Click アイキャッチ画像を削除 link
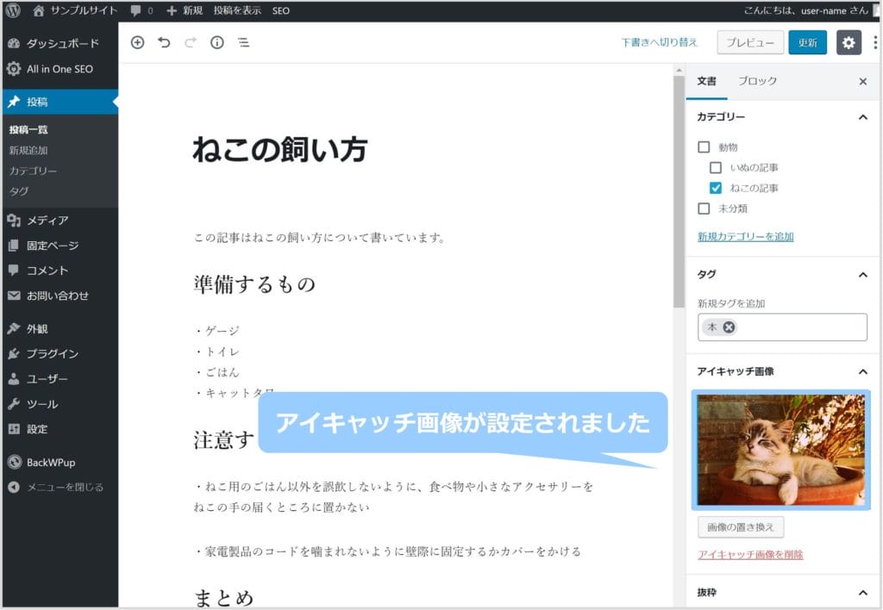Image resolution: width=883 pixels, height=610 pixels. click(750, 555)
